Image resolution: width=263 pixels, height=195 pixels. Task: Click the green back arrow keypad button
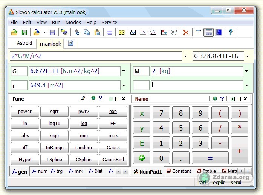tap(142, 158)
